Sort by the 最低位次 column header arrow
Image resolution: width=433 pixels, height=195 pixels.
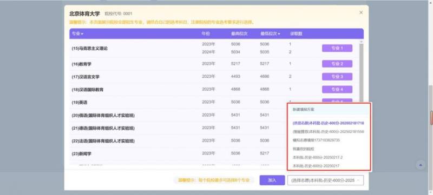coord(279,34)
